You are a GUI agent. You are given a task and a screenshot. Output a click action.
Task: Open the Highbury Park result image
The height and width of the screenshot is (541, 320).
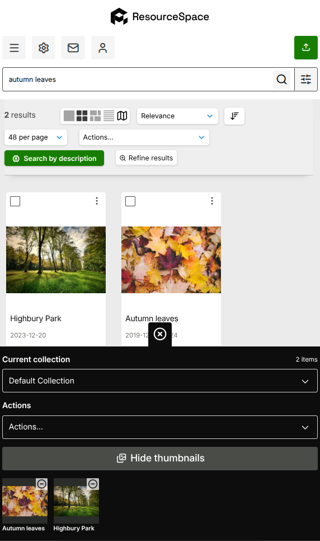pyautogui.click(x=56, y=260)
